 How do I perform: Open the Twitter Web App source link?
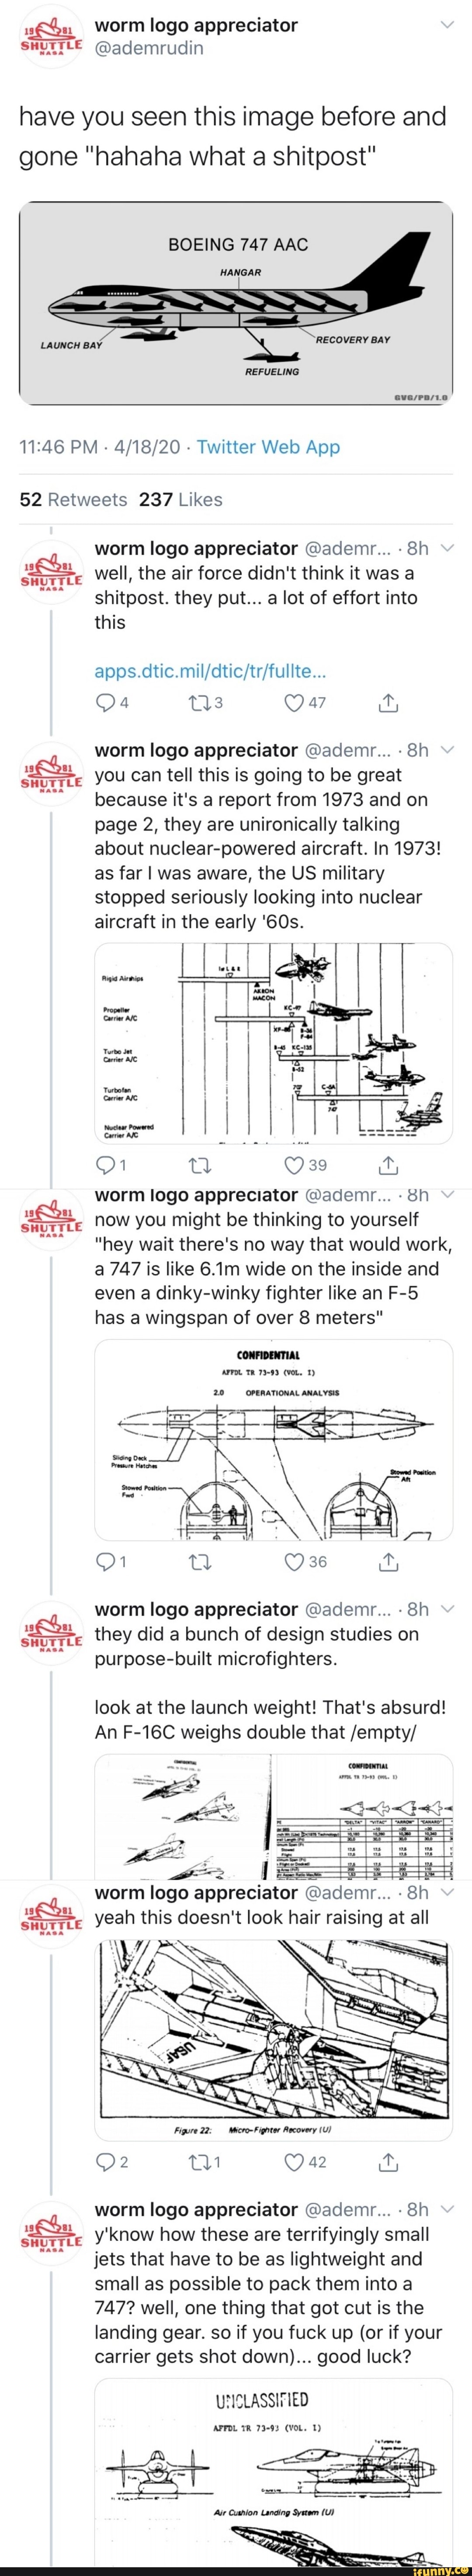coord(268,447)
